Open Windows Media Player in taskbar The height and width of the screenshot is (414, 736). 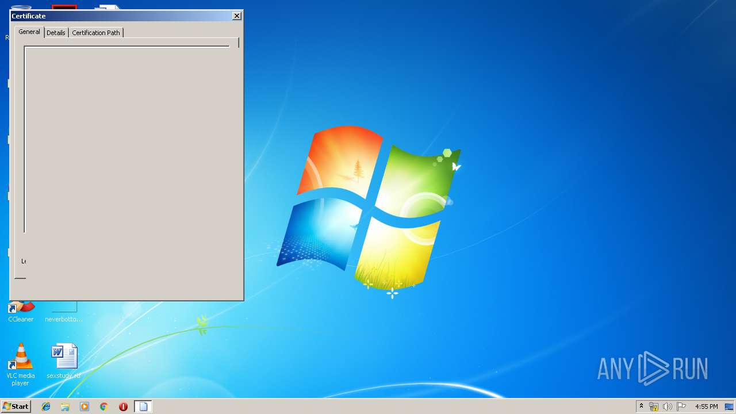coord(85,407)
